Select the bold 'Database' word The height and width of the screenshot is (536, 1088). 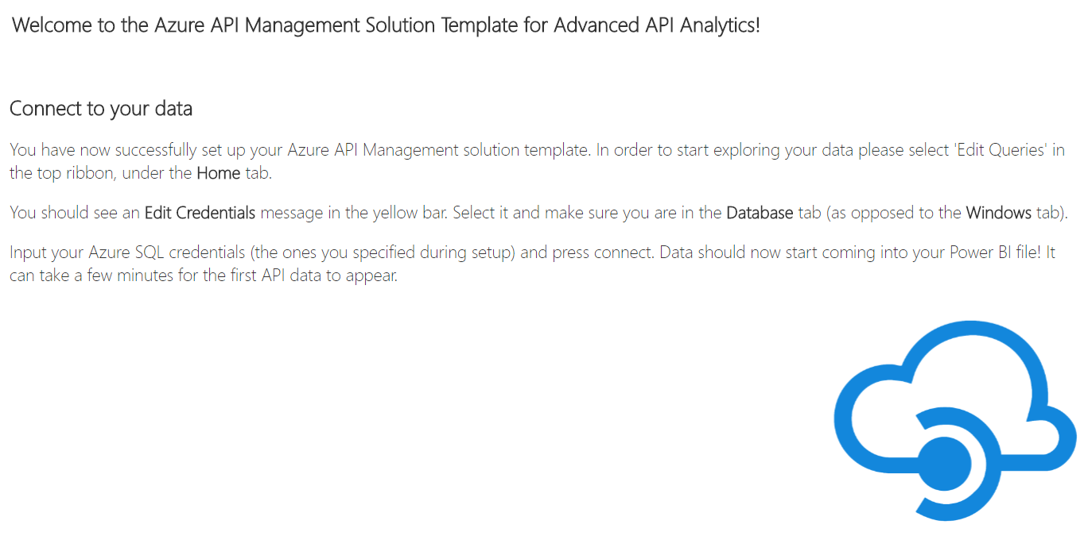coord(760,213)
